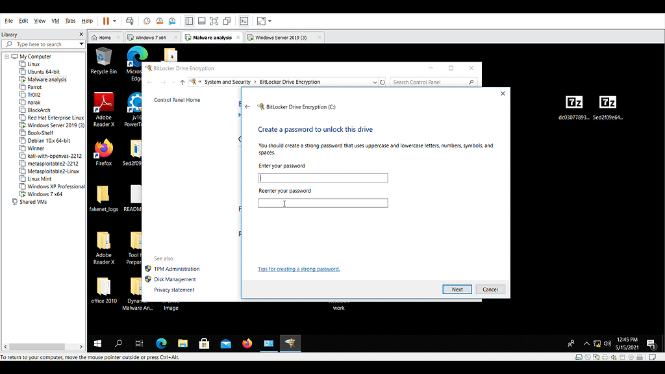
Task: Open the stretch guest dropdown arrow
Action: click(x=270, y=21)
